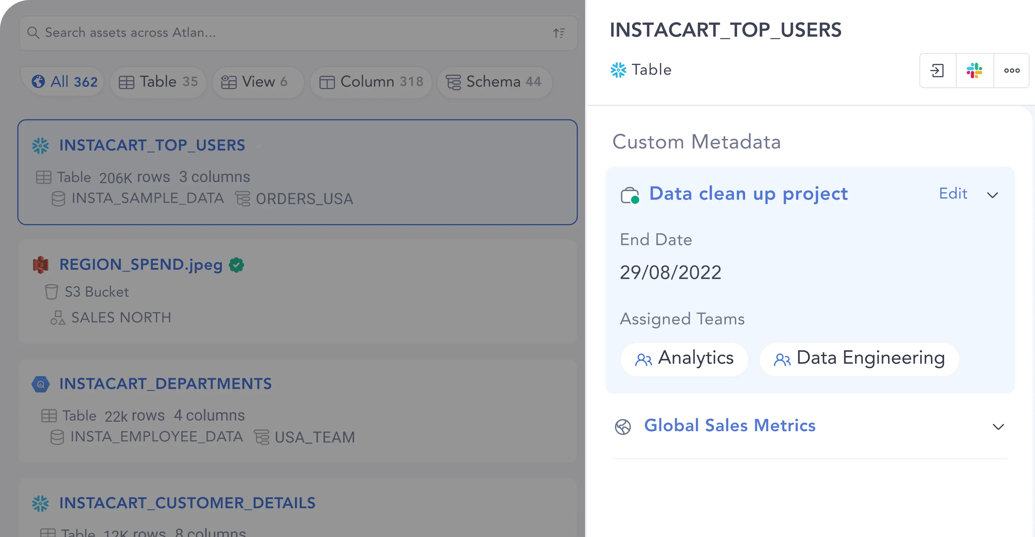The image size is (1035, 537).
Task: Click the database icon beside INSTA_EMPLOYEE_DATA
Action: coord(57,437)
